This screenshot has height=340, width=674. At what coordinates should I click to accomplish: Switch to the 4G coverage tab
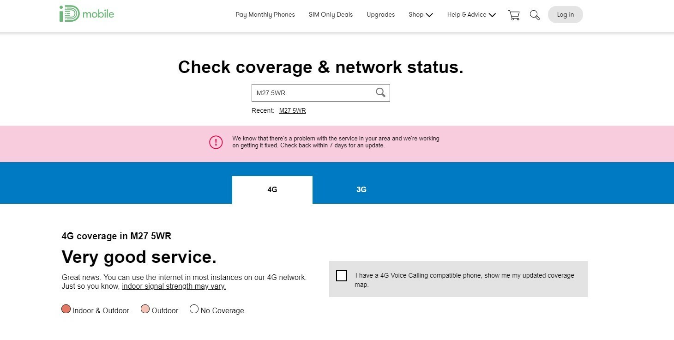(272, 189)
